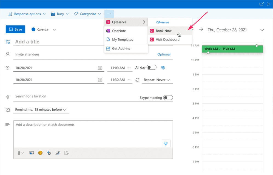Choose Get Add-ins from the menu

(x=121, y=48)
